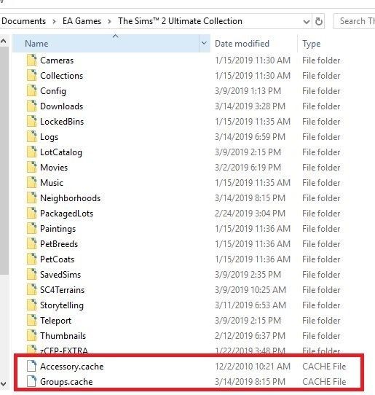375x395 pixels.
Task: Select The Sims 2 Ultimate Collection breadcrumb
Action: click(x=180, y=21)
